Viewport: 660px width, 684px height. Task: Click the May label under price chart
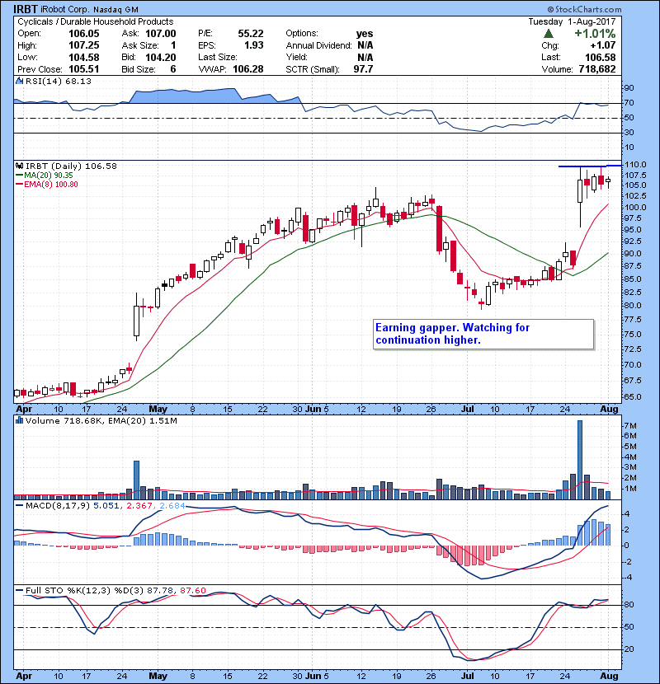pyautogui.click(x=158, y=410)
